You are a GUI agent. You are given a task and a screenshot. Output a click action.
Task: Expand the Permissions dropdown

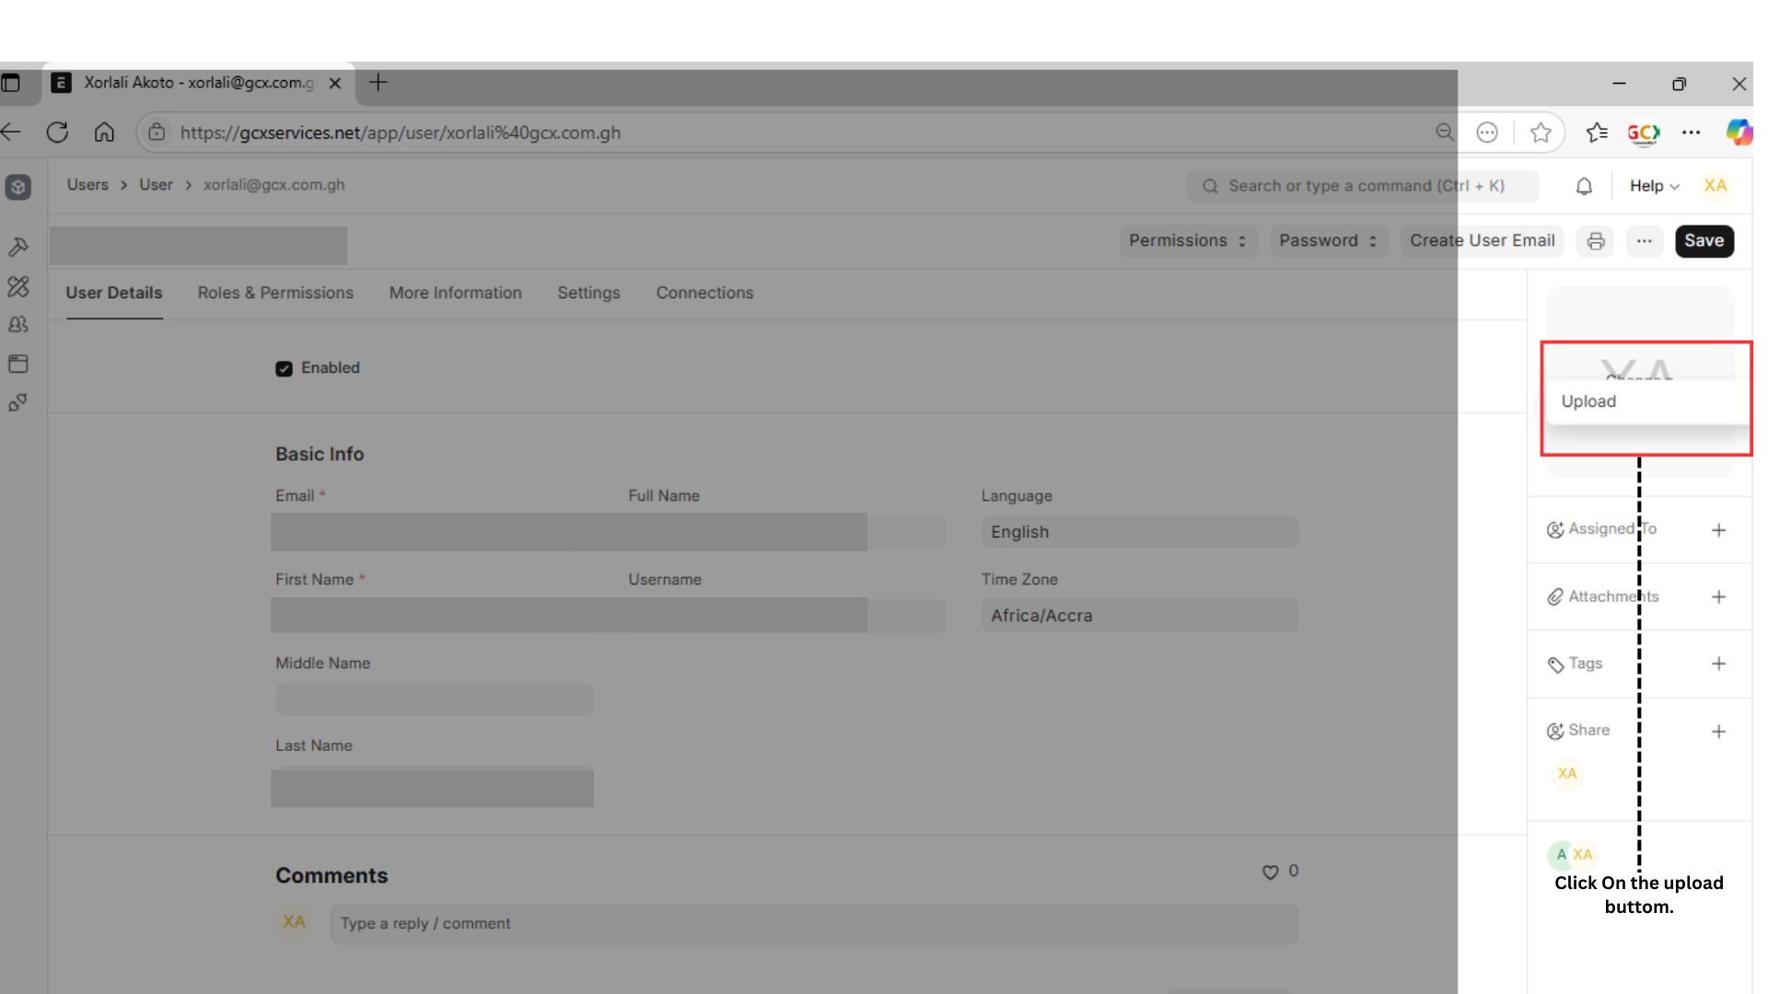click(1188, 241)
